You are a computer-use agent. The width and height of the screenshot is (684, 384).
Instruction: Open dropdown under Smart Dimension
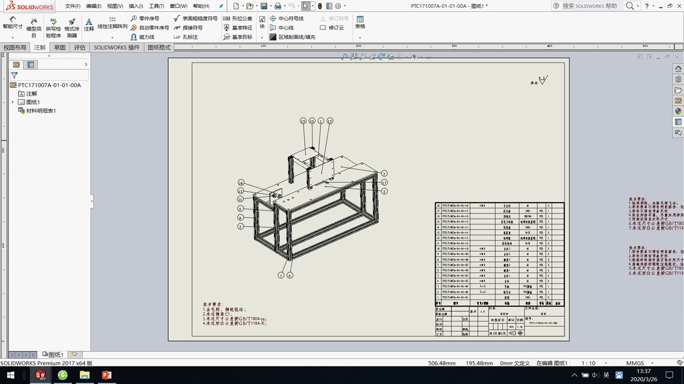click(x=12, y=38)
